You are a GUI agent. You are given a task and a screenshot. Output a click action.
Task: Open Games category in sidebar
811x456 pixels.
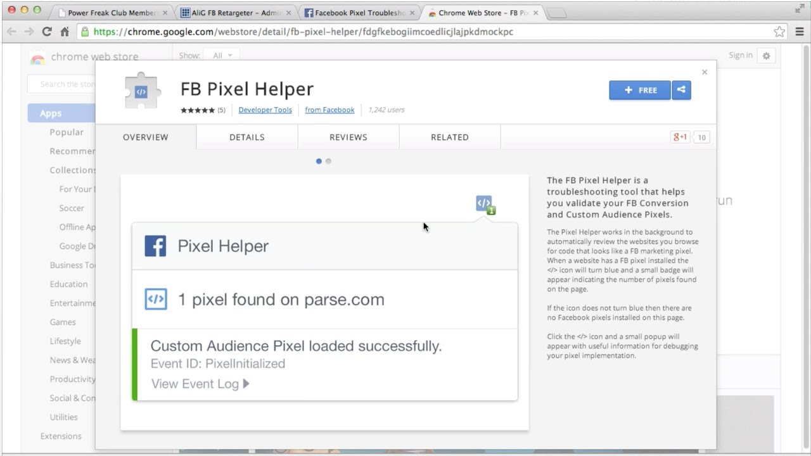[x=63, y=322]
